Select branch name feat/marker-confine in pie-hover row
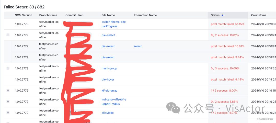The width and height of the screenshot is (276, 123). pos(49,80)
